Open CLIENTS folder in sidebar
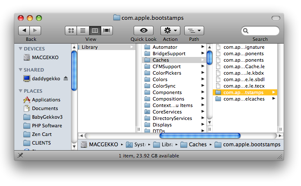This screenshot has width=301, height=186. tap(37, 143)
